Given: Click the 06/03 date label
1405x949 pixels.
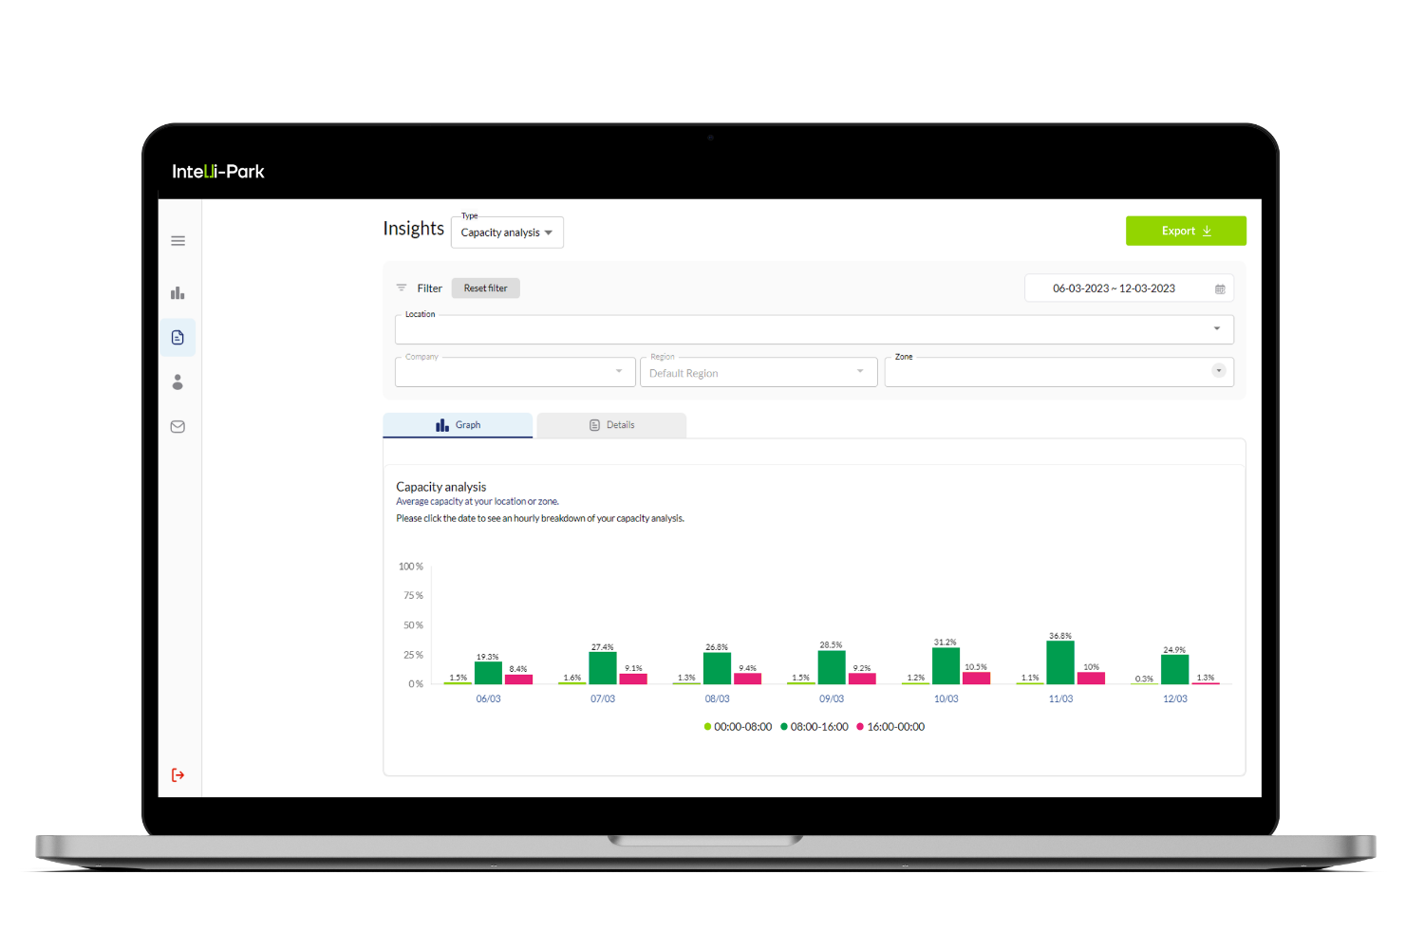Looking at the screenshot, I should (488, 699).
